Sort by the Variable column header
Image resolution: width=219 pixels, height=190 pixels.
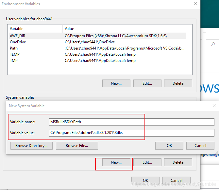coord(35,29)
